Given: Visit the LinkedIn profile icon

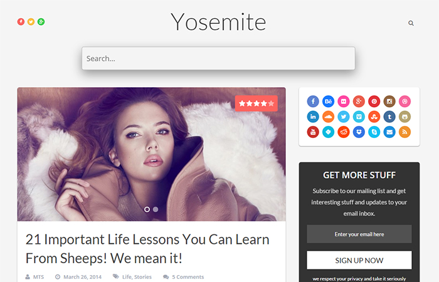Looking at the screenshot, I should 313,117.
